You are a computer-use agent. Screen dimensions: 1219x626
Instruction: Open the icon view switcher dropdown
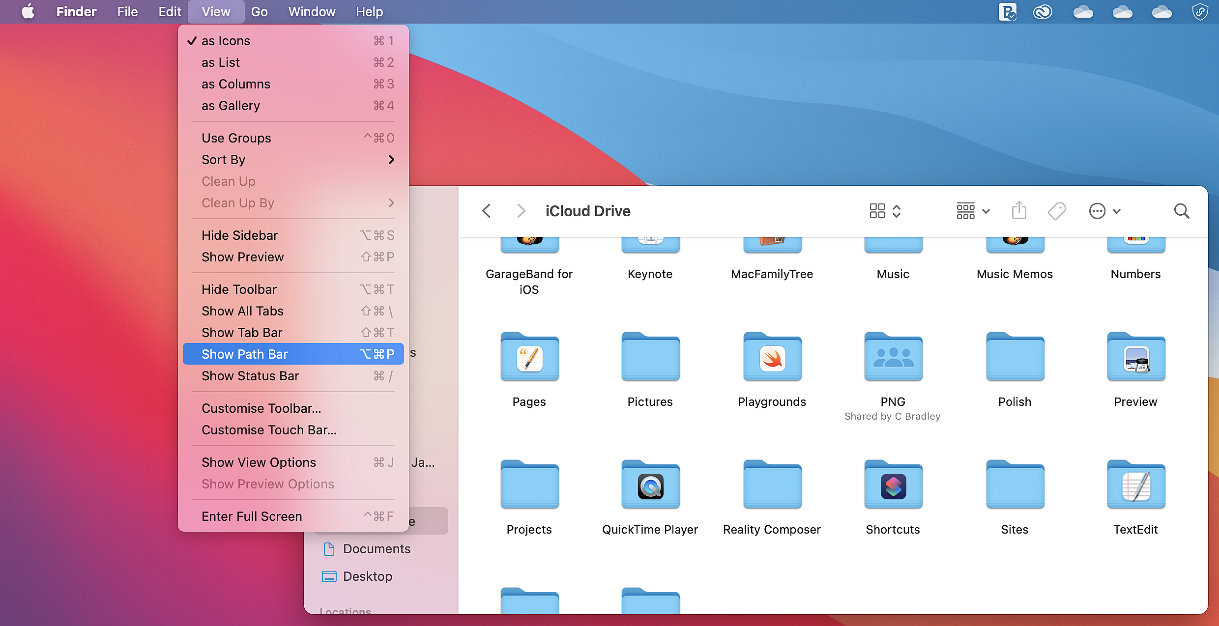click(x=885, y=211)
